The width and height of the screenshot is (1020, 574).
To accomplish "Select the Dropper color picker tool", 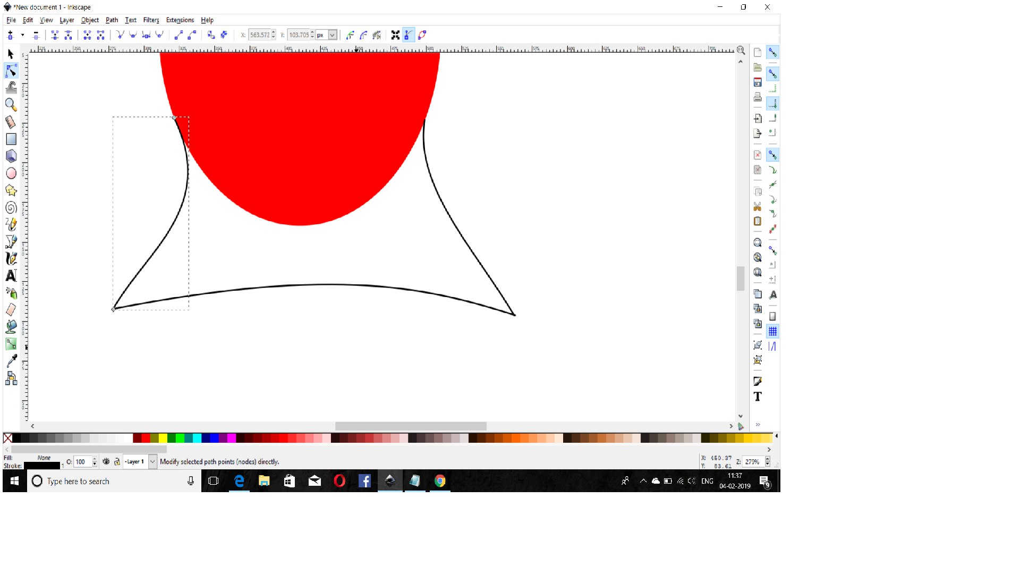I will click(x=11, y=361).
